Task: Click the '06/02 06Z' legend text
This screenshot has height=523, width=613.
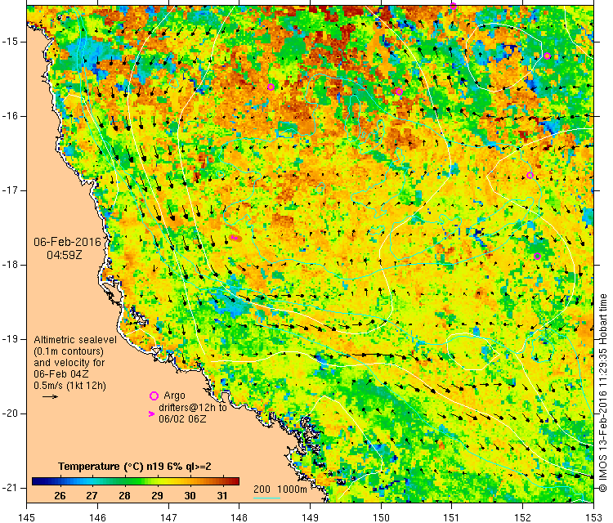Action: 182,419
